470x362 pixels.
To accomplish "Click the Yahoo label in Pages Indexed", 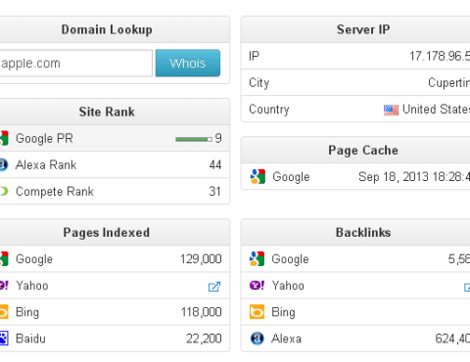I will [32, 286].
